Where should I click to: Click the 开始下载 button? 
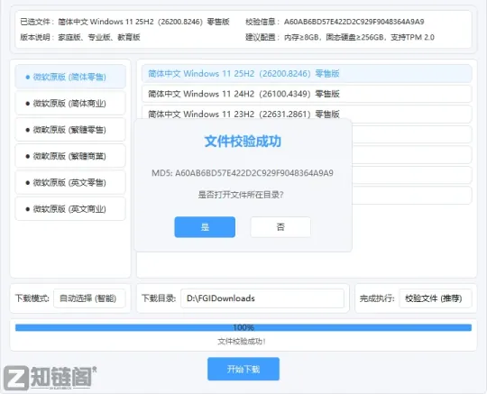(x=243, y=369)
